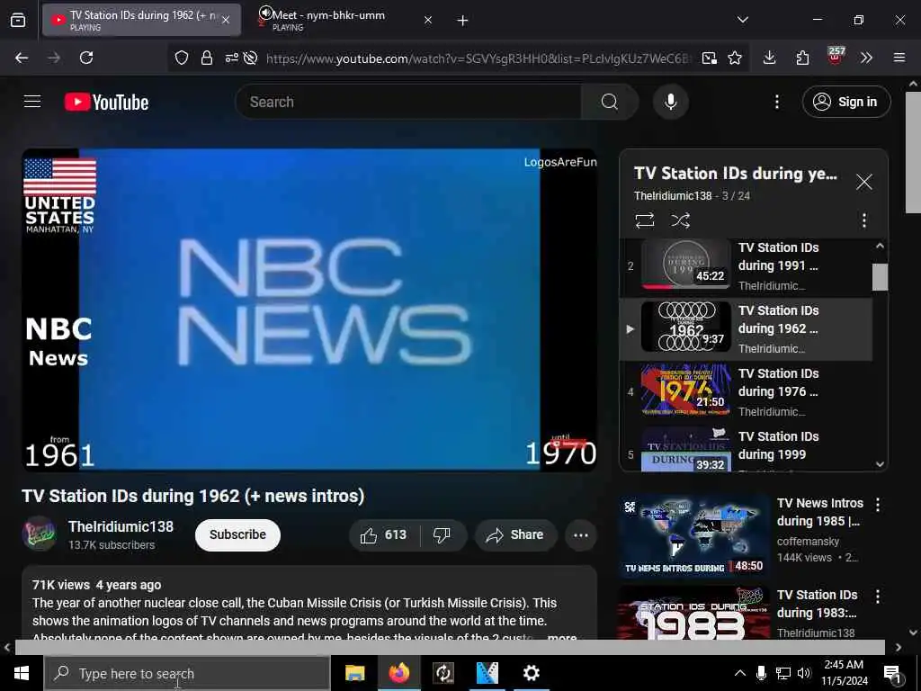Click the autoplay blocked icon in address bar

point(251,58)
